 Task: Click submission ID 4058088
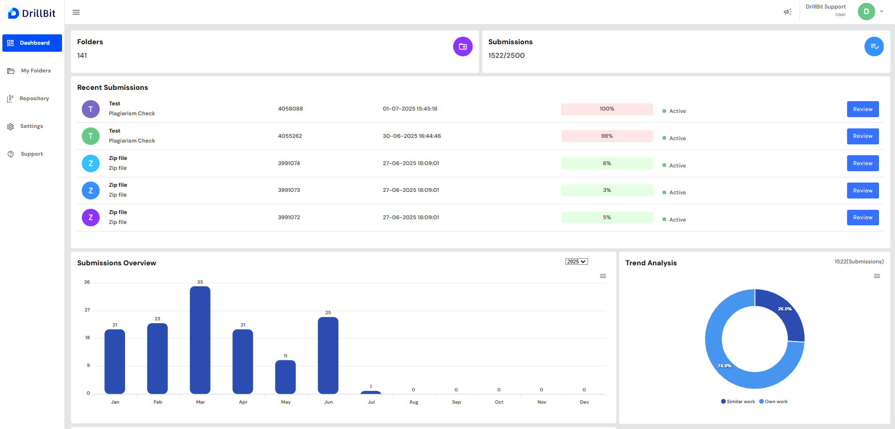[x=290, y=109]
